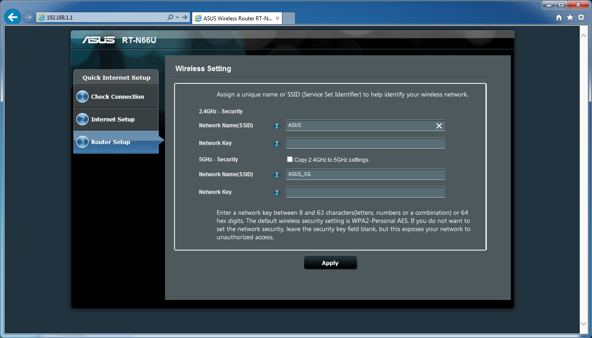Screen dimensions: 592x338
Task: Open a new blank browser tab
Action: tap(289, 19)
